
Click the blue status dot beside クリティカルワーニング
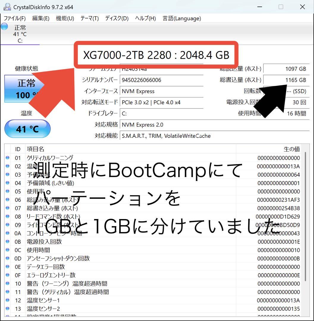(x=7, y=158)
